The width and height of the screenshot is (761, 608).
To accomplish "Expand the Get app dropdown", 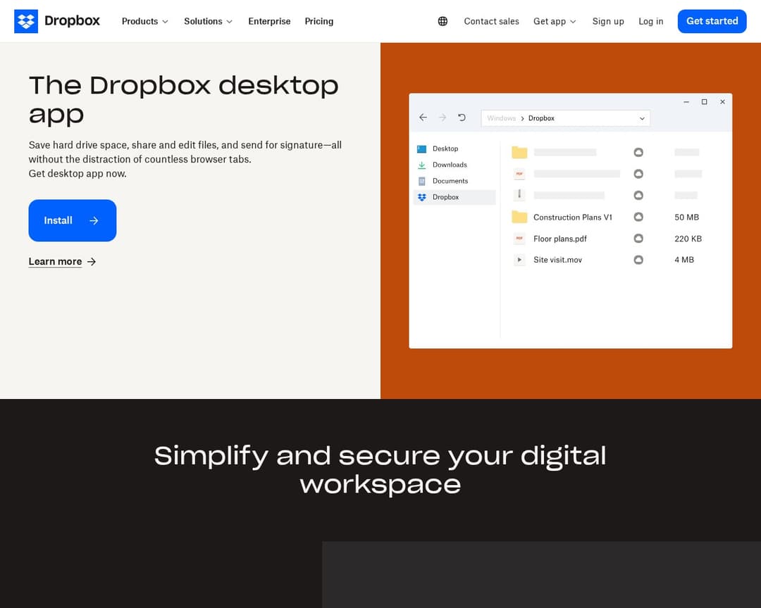I will 555,21.
